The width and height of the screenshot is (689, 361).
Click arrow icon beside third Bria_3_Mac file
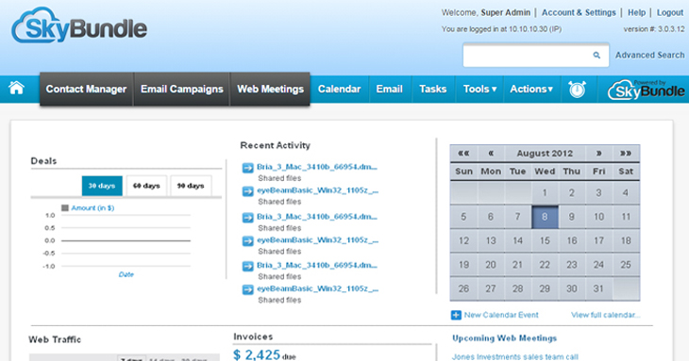[x=248, y=266]
